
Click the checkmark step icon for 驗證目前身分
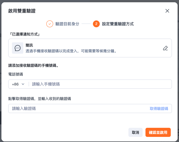(x=50, y=24)
